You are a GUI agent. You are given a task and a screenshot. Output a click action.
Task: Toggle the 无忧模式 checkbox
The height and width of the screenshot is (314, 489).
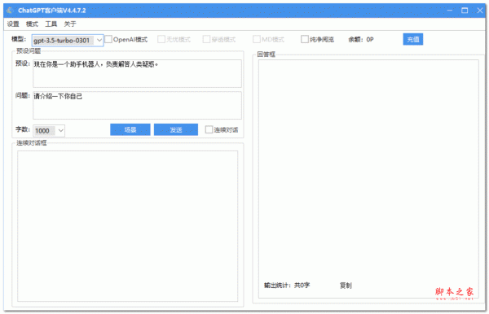coord(161,39)
